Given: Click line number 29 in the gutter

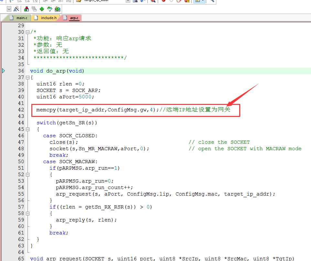Looking at the screenshot, I should click(x=21, y=26).
